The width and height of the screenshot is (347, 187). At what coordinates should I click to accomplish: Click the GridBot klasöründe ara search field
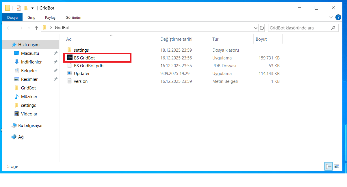(x=299, y=28)
